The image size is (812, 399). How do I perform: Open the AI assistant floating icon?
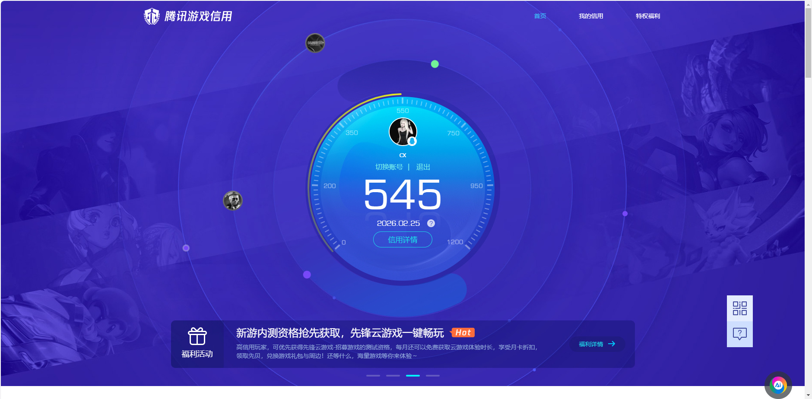tap(777, 384)
